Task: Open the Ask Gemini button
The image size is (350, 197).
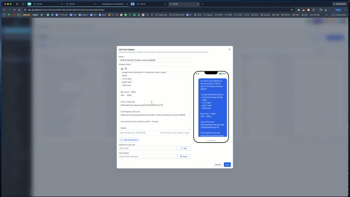Action: pyautogui.click(x=340, y=4)
